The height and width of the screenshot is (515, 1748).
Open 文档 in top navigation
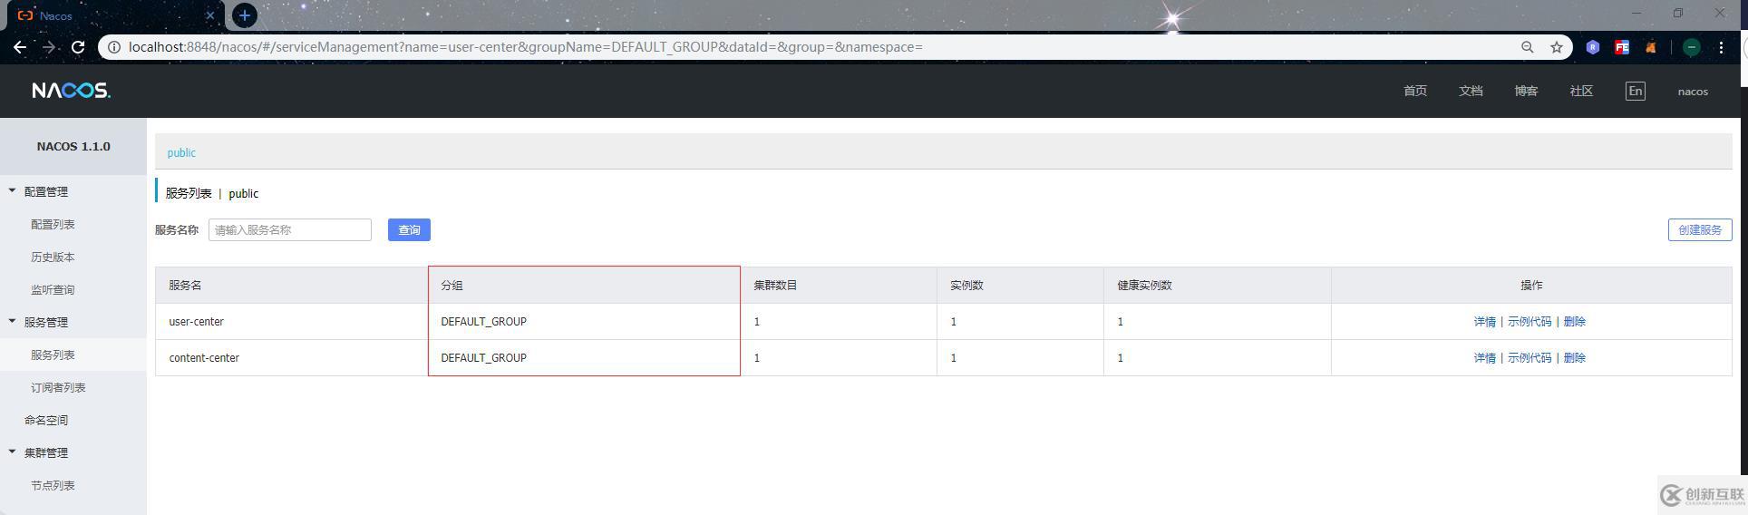click(1471, 91)
